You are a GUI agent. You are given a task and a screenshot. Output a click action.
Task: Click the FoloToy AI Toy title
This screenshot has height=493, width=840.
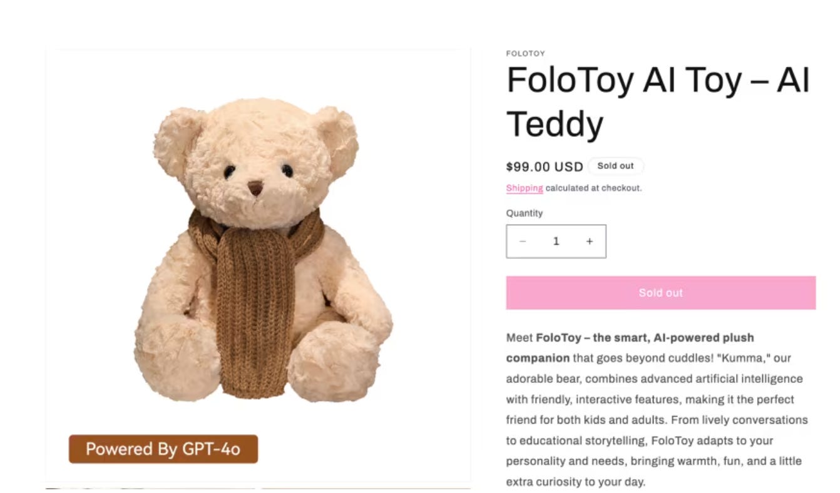(x=658, y=102)
